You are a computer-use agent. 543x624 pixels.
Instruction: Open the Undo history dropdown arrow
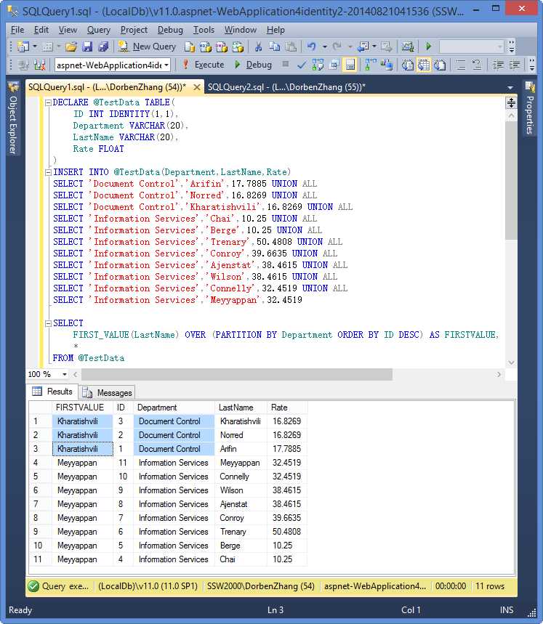324,47
